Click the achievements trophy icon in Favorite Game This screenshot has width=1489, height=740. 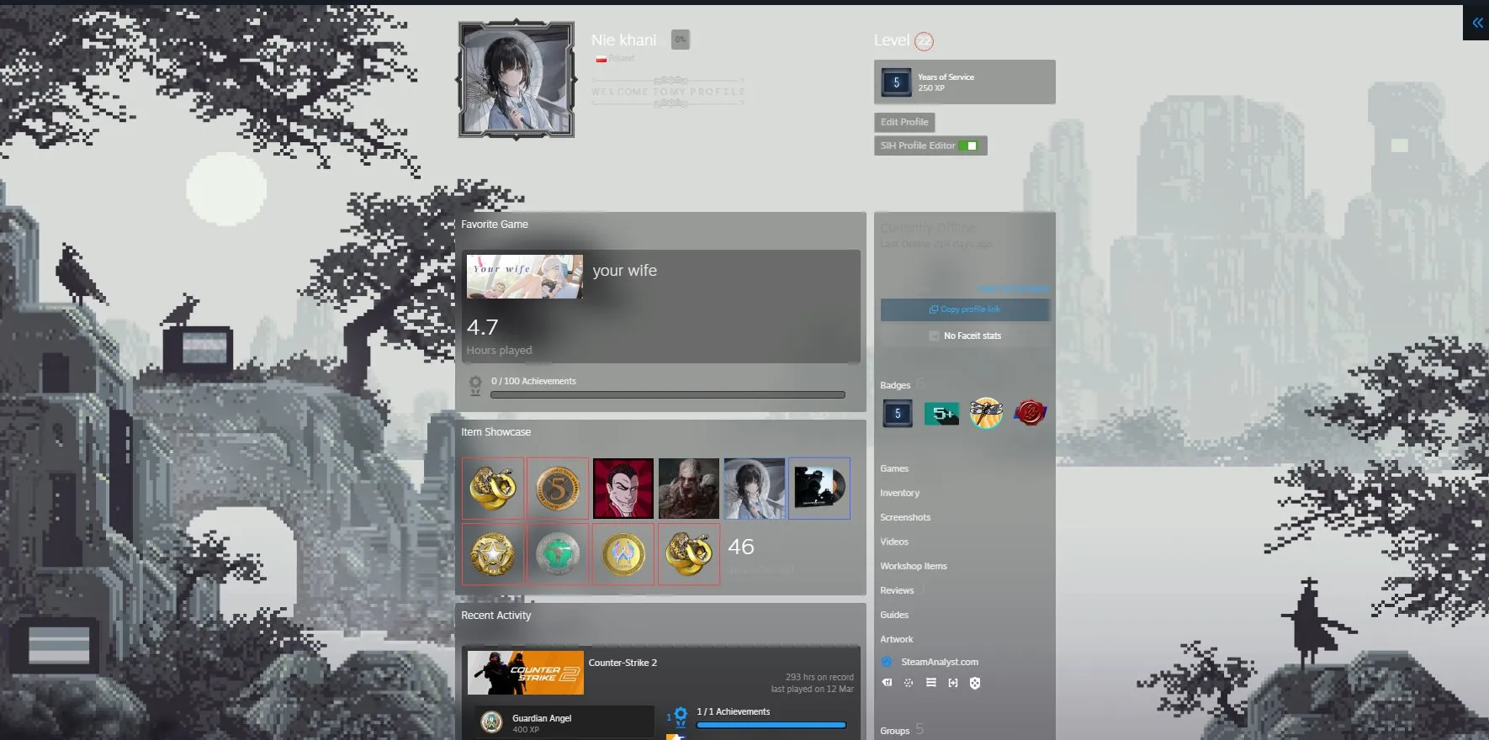point(475,386)
